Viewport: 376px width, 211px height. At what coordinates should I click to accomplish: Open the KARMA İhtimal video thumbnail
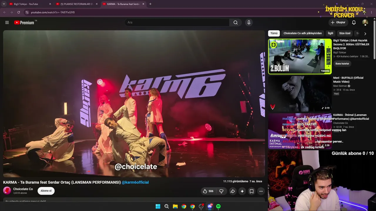[300, 131]
